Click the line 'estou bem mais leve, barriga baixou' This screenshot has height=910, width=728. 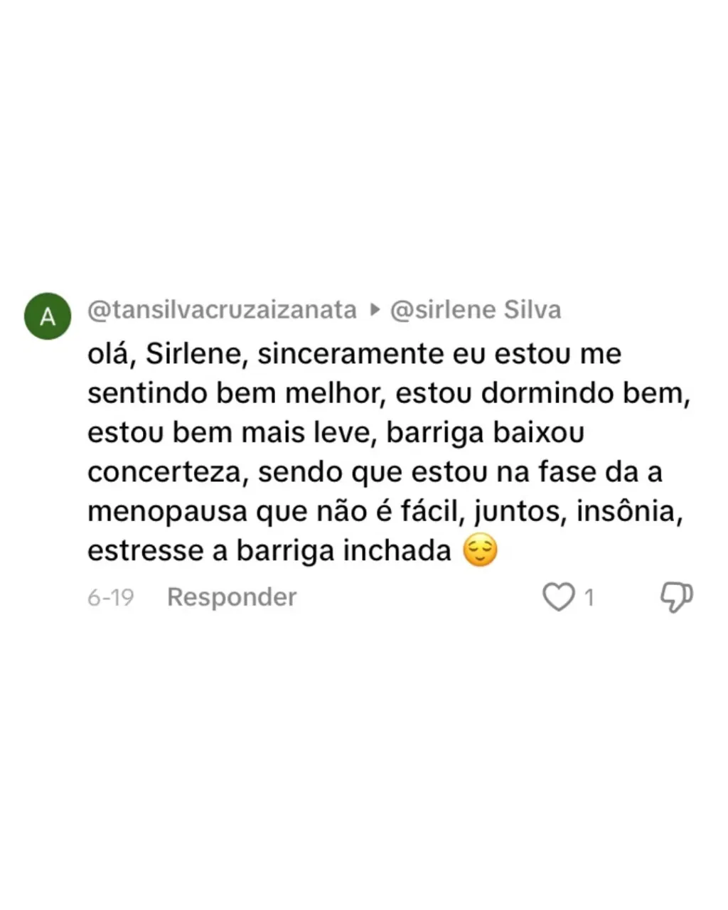(x=336, y=432)
